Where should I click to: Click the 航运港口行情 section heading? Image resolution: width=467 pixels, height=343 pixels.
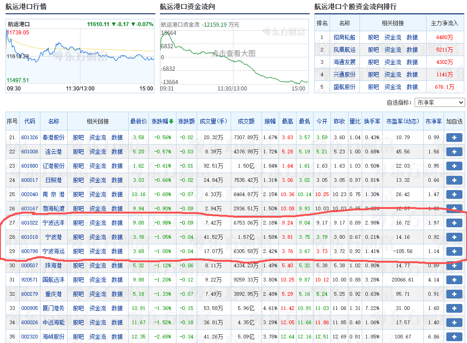point(26,6)
